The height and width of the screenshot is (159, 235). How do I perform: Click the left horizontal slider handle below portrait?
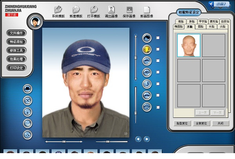point(64,141)
